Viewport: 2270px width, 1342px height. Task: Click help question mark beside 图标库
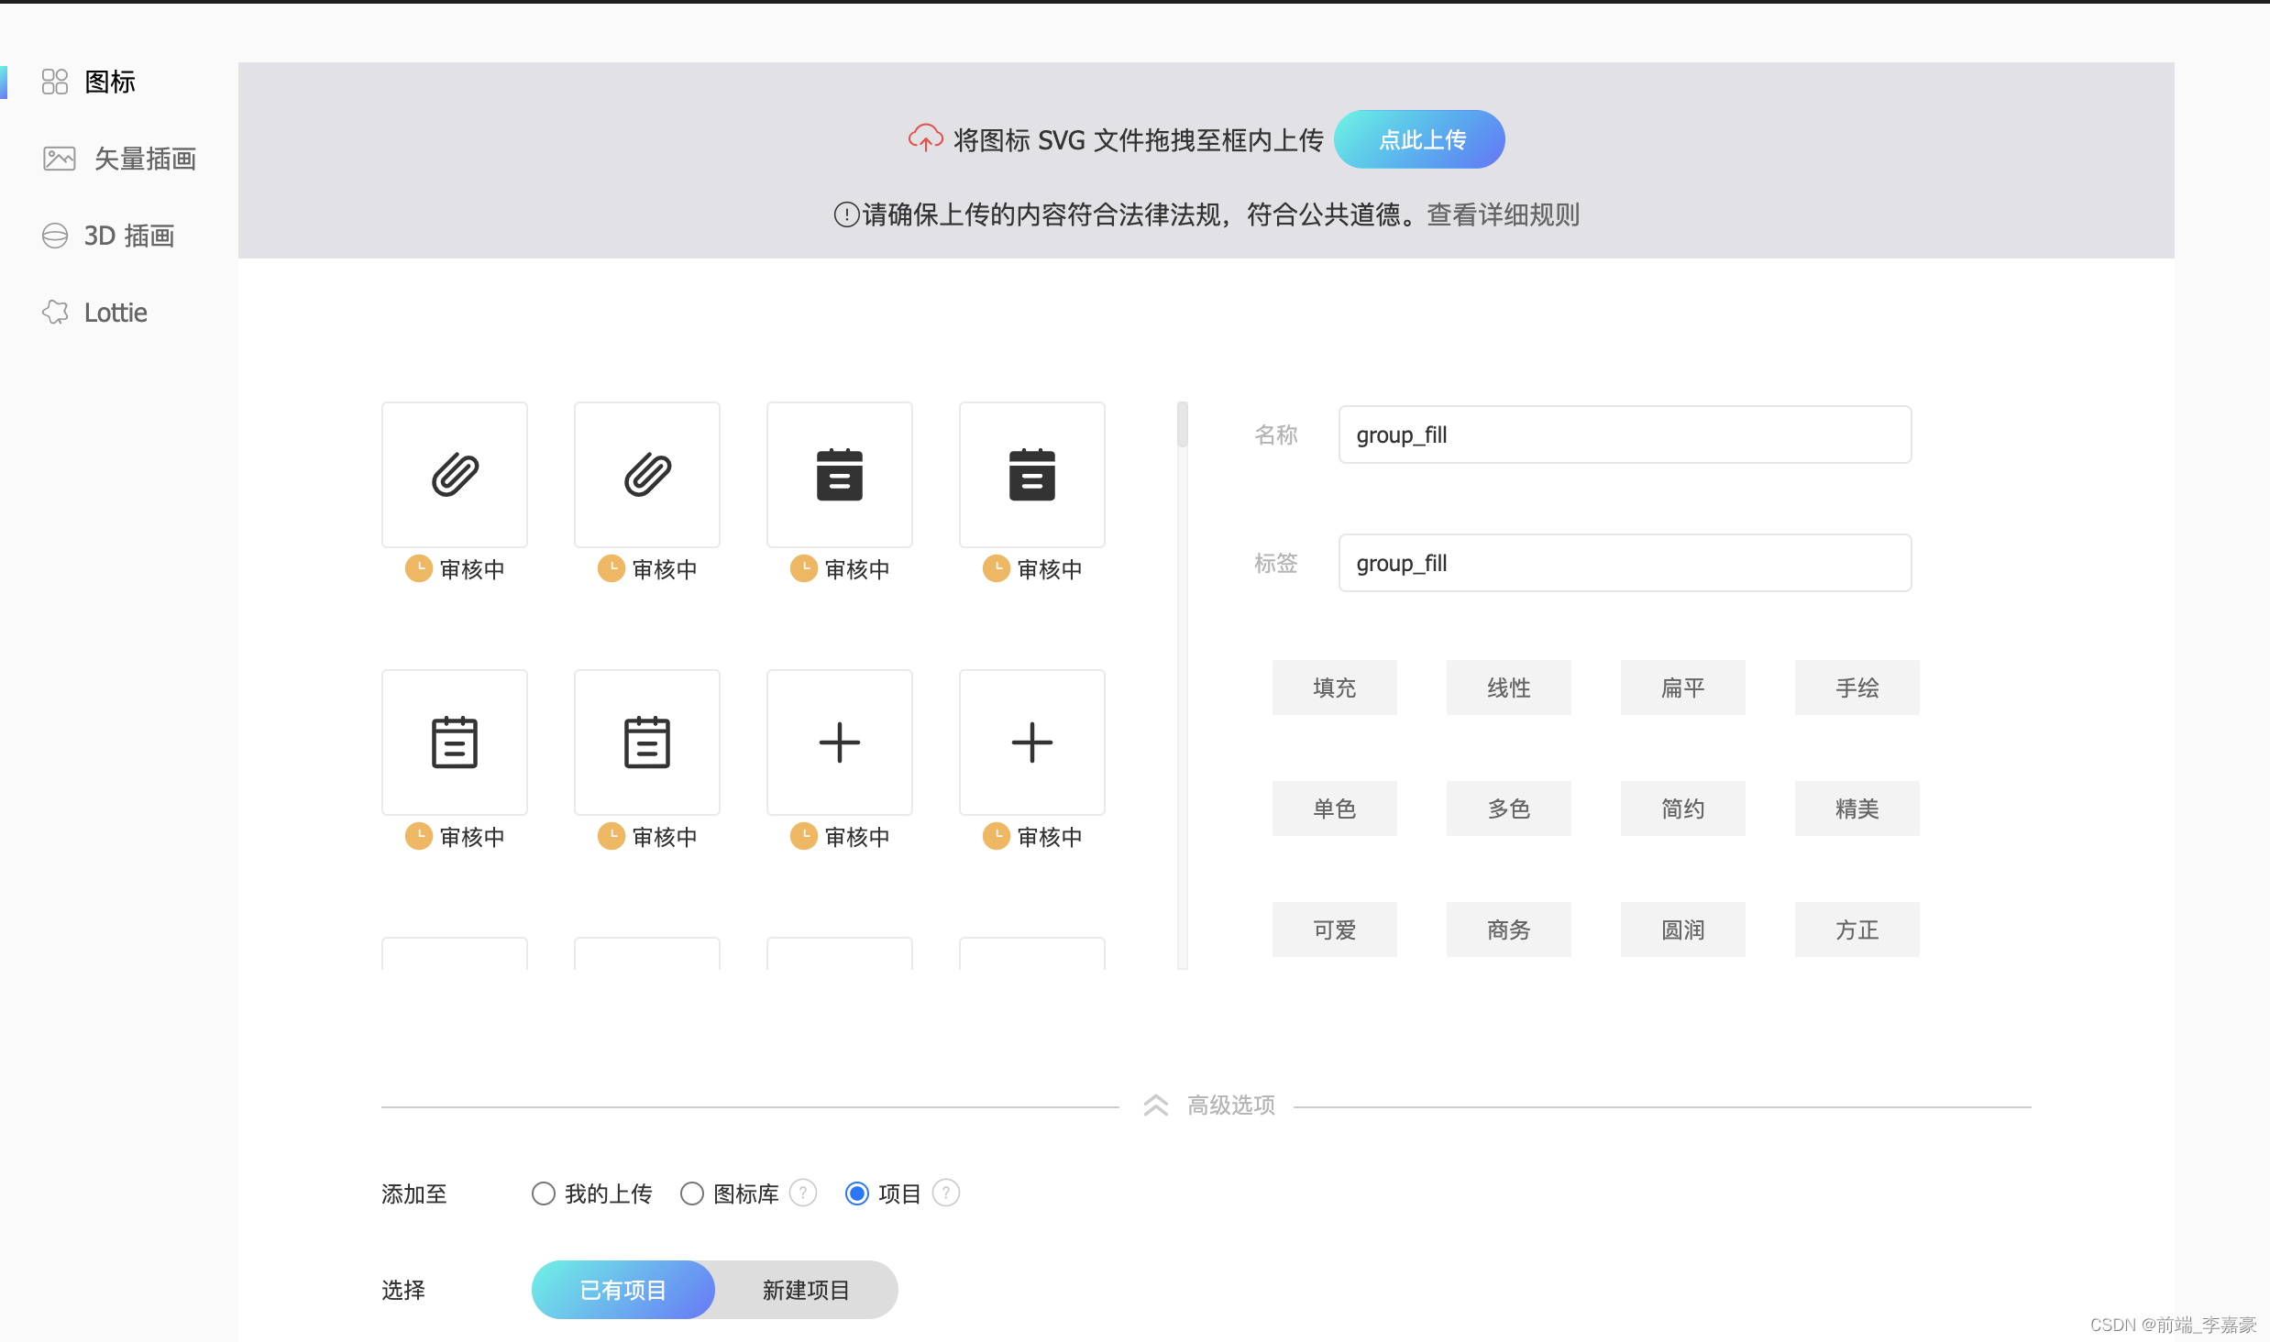[x=803, y=1193]
